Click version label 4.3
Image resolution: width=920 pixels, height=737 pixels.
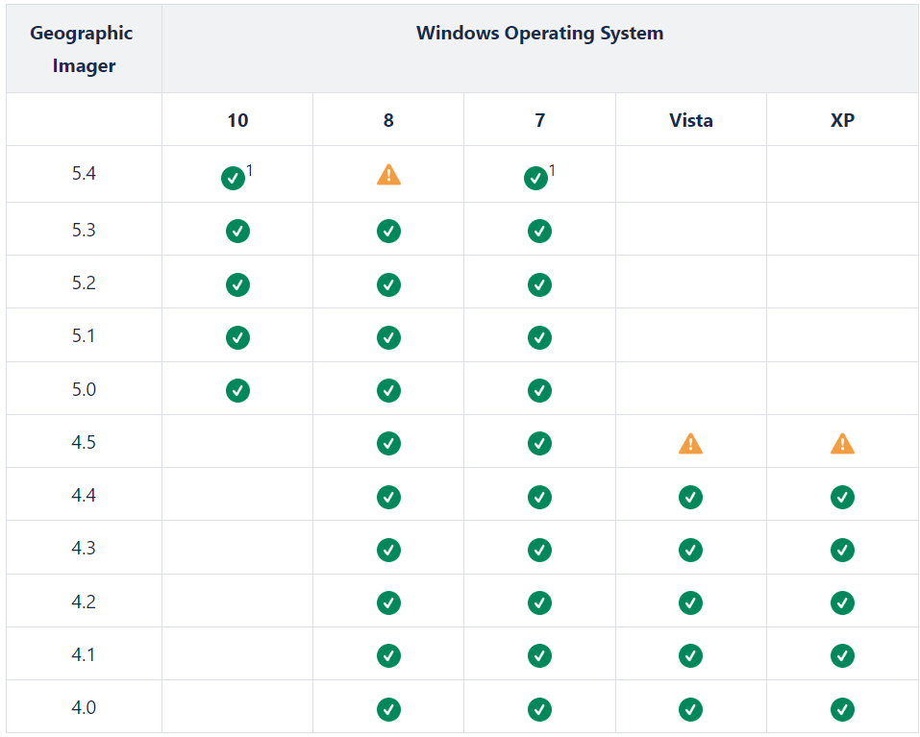pos(84,548)
